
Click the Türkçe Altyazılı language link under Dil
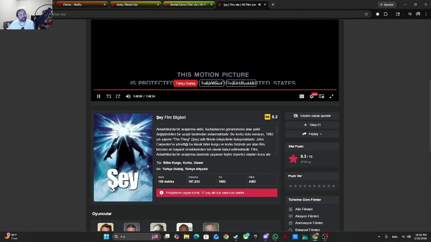click(x=196, y=169)
